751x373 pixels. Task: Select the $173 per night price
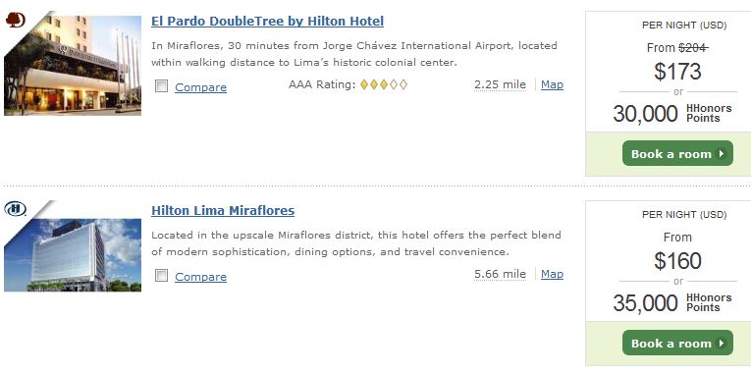(677, 71)
